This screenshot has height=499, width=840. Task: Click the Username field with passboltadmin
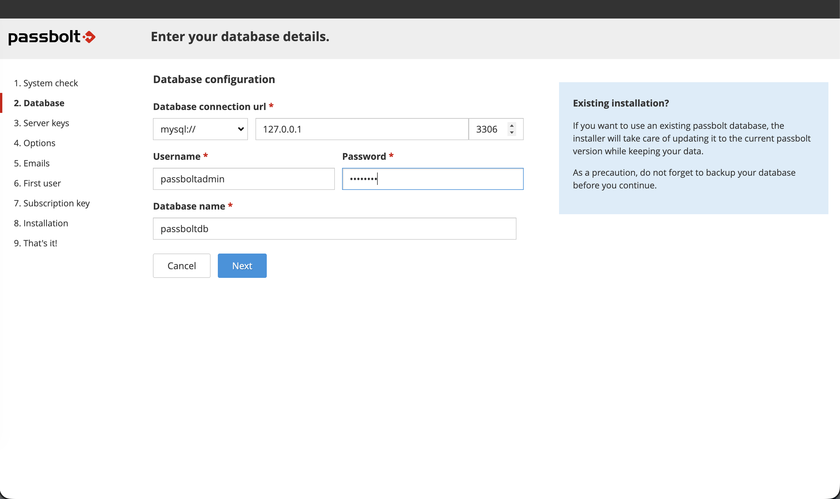244,179
